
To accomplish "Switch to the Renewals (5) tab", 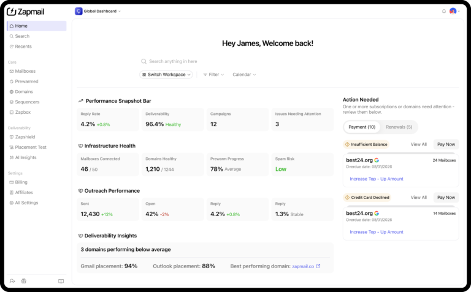I will click(399, 127).
